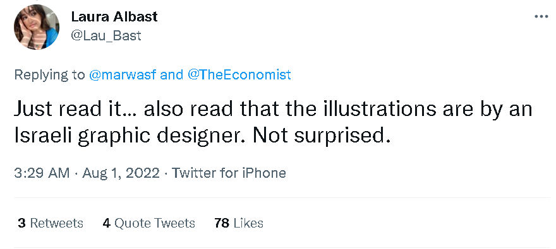Click the number 78 beside Likes
The width and height of the screenshot is (556, 249).
(222, 223)
